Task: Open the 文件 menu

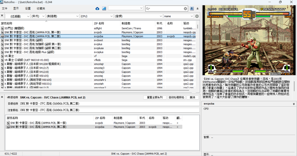Action: tap(4, 9)
